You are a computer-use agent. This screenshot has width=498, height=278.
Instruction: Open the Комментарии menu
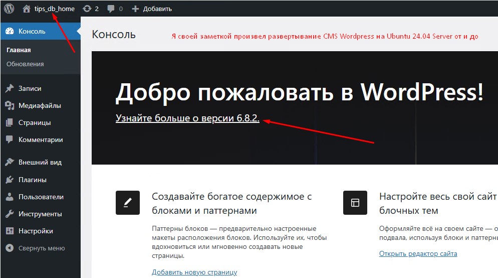tap(41, 140)
